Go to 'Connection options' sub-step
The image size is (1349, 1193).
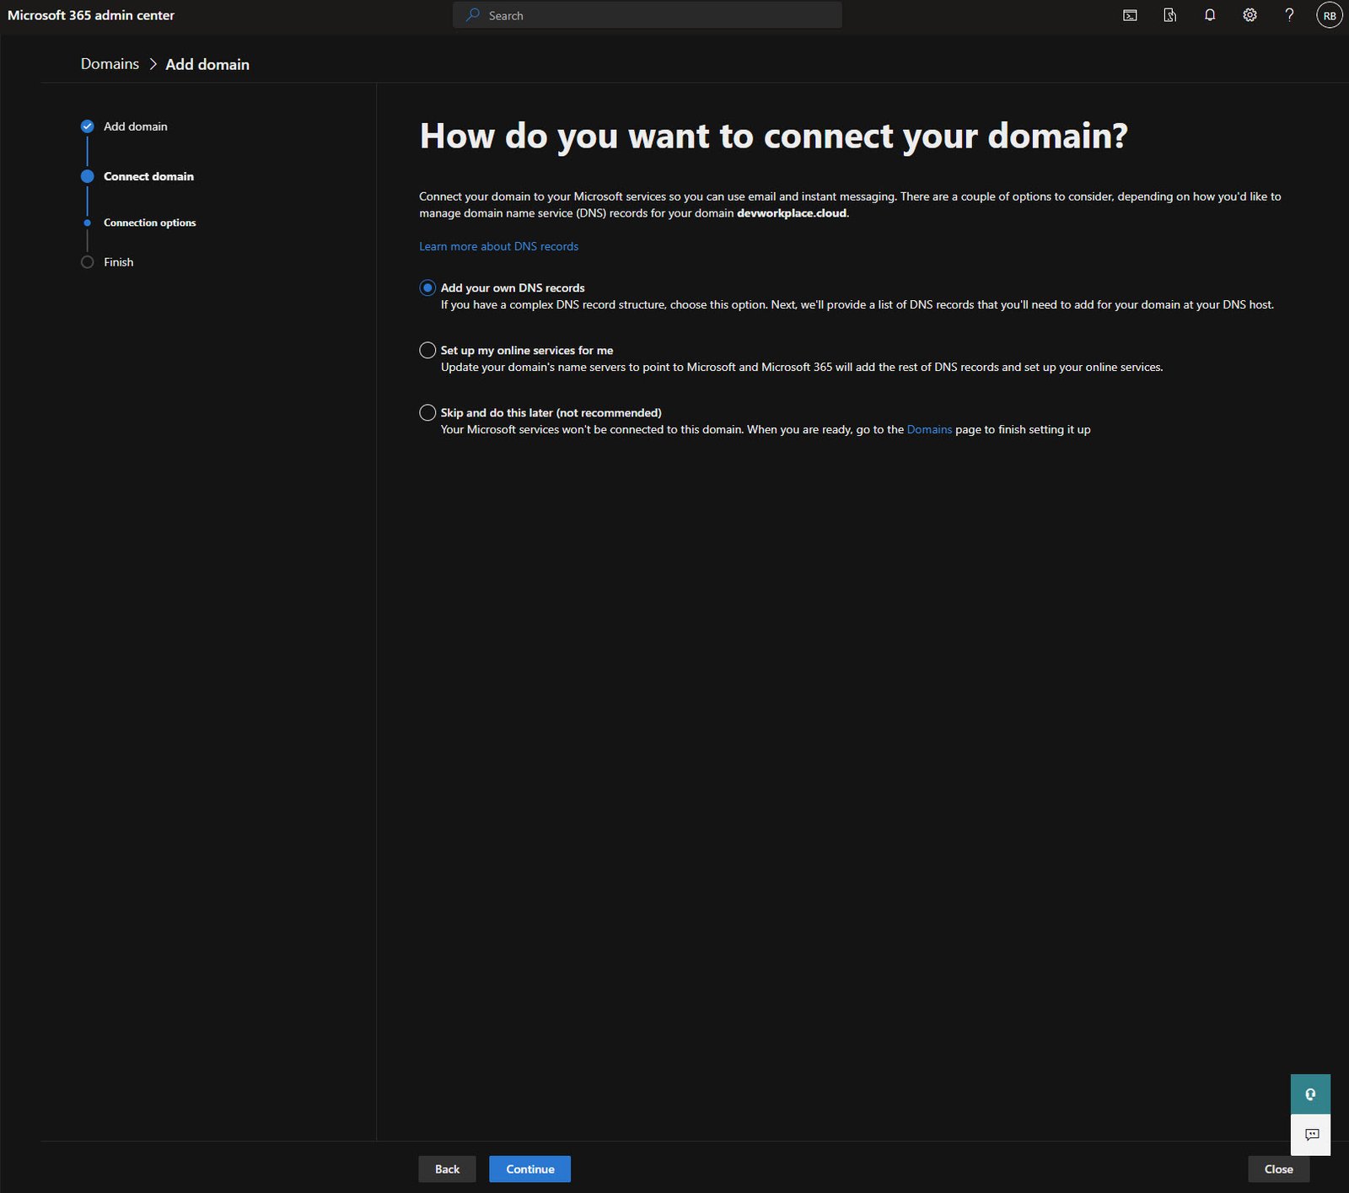[x=149, y=223]
